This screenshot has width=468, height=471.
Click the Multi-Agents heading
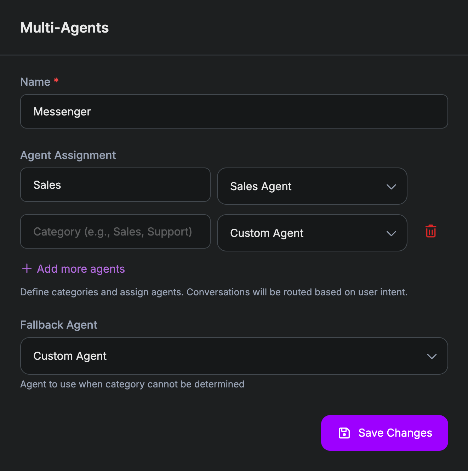pos(64,28)
